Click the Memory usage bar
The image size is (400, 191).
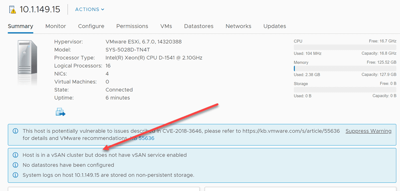[x=345, y=68]
